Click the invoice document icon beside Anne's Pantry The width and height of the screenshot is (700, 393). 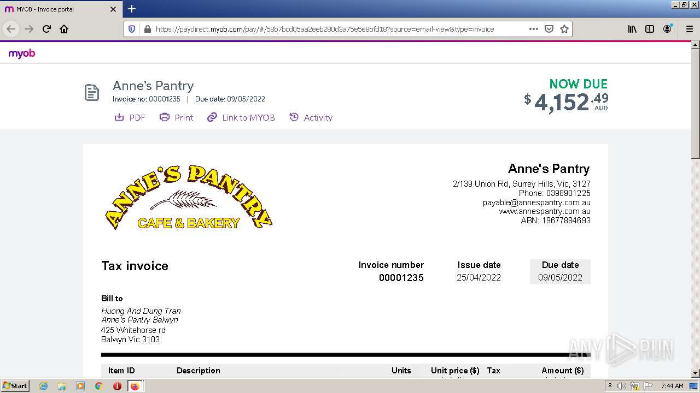[x=92, y=93]
